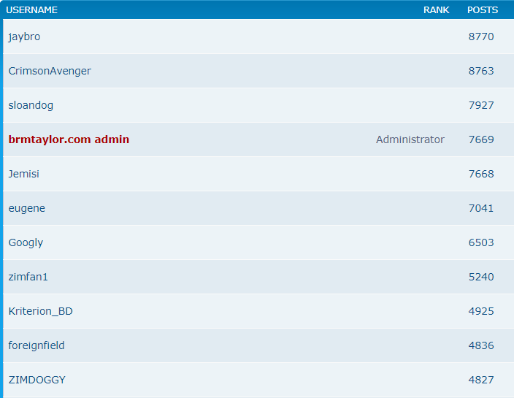Open CrimsonAvenger's profile link
Viewport: 514px width, 398px height.
[x=50, y=71]
